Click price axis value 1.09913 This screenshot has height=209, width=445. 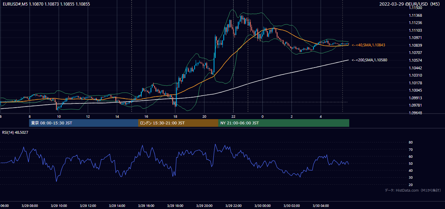(415, 98)
